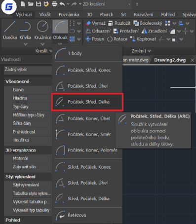Click the Booleovský tool

[148, 23]
